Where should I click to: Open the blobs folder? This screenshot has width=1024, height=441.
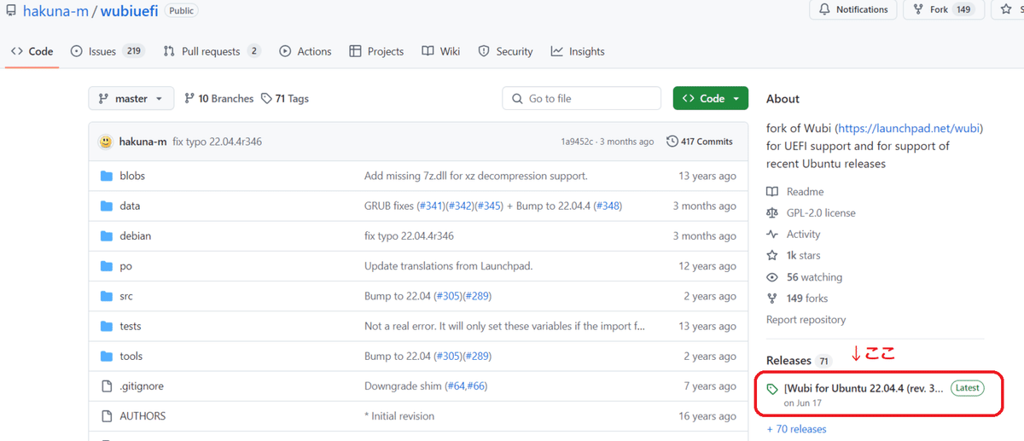click(132, 176)
